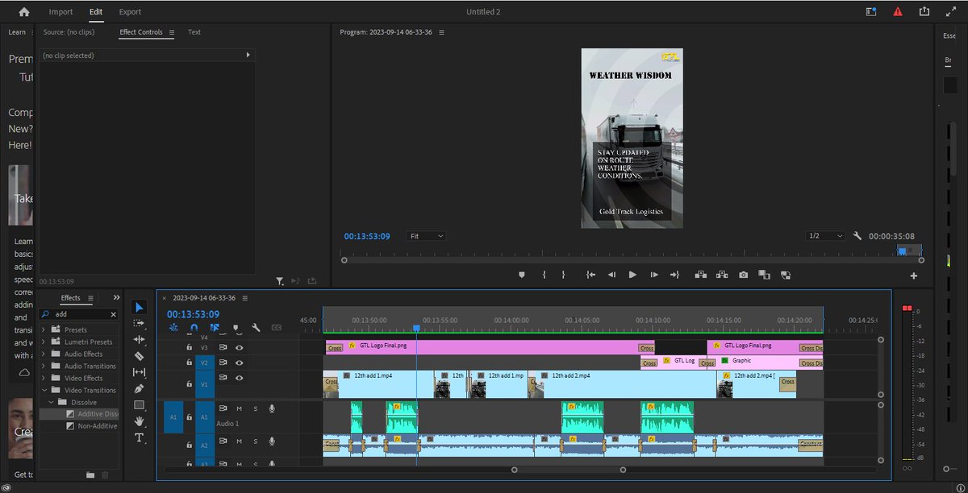968x493 pixels.
Task: Switch to the Export workspace tab
Action: tap(130, 12)
